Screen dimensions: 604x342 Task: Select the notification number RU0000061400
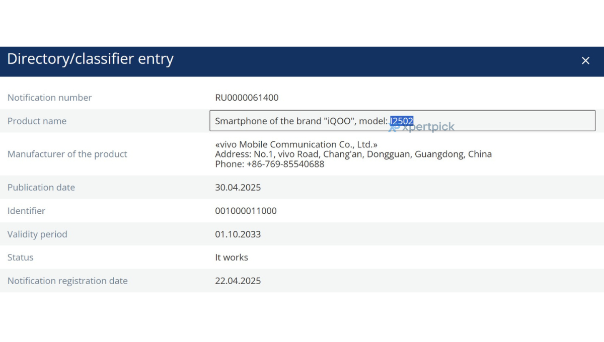pyautogui.click(x=247, y=98)
